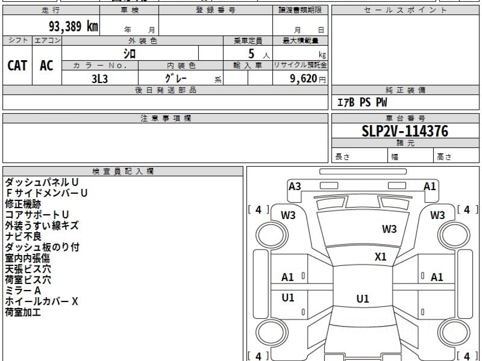
Task: Click the note ダッシュ板のり付
Action: coord(42,247)
